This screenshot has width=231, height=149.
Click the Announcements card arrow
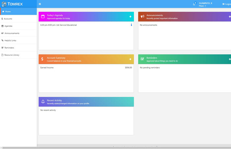click(230, 17)
